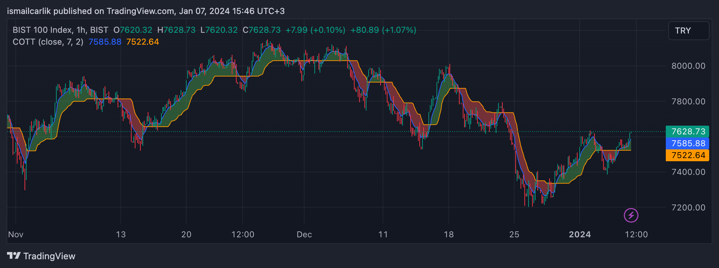
Task: Click the Nov date label
Action: click(16, 234)
